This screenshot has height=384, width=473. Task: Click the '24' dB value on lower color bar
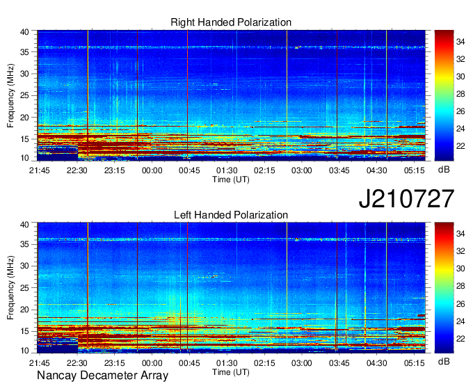pyautogui.click(x=460, y=321)
